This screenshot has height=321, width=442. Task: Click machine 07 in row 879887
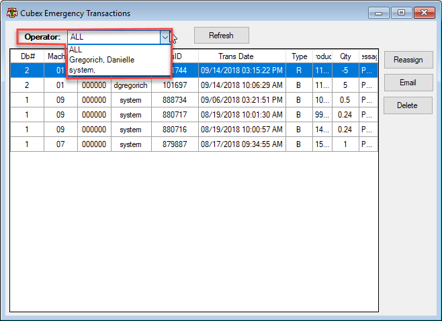coord(60,144)
